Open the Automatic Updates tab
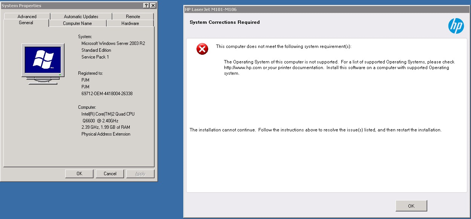The image size is (471, 219). 81,17
